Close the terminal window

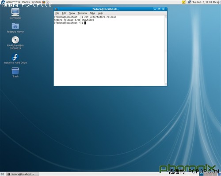pyautogui.click(x=163, y=9)
